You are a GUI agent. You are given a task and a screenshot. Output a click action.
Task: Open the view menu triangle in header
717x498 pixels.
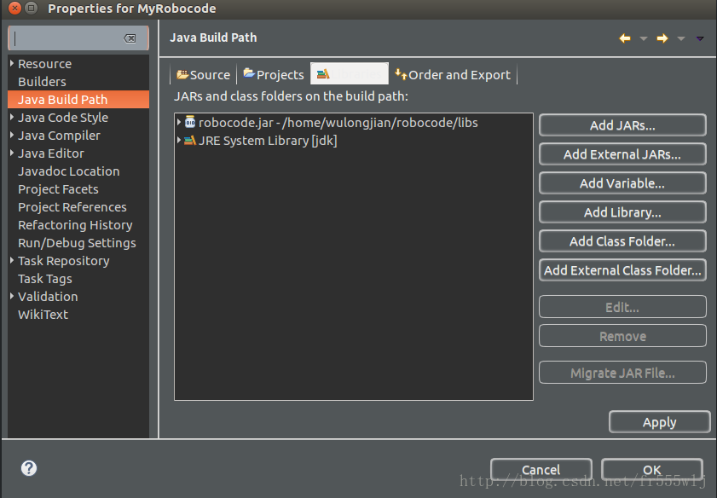[x=700, y=39]
